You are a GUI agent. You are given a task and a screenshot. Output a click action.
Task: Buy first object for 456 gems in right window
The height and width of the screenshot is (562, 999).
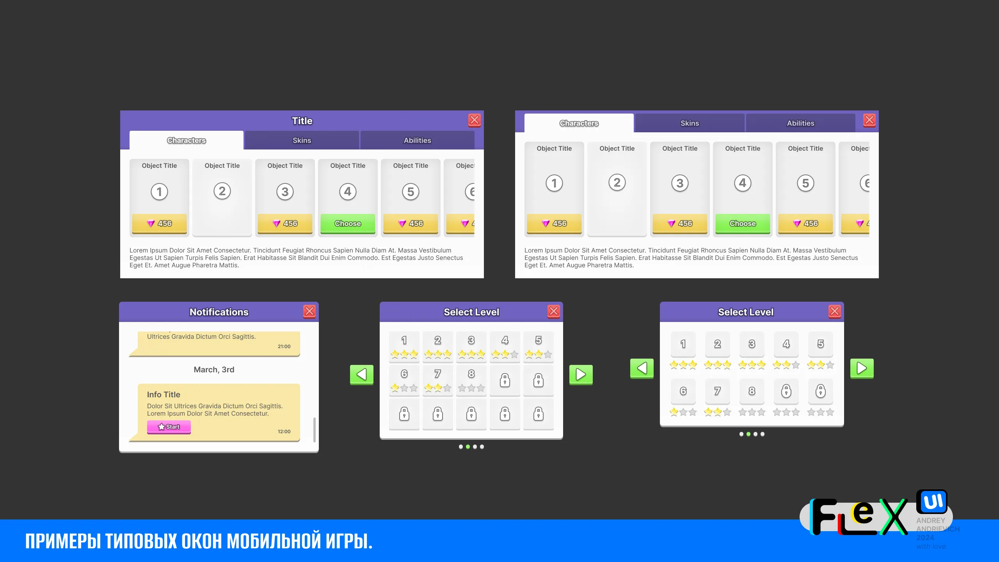[554, 224]
